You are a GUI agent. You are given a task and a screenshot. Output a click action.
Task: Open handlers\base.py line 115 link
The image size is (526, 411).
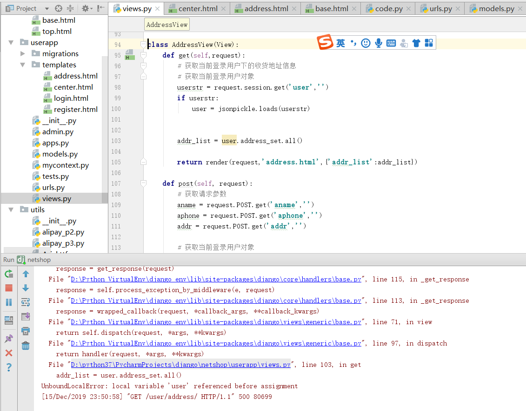pos(216,280)
